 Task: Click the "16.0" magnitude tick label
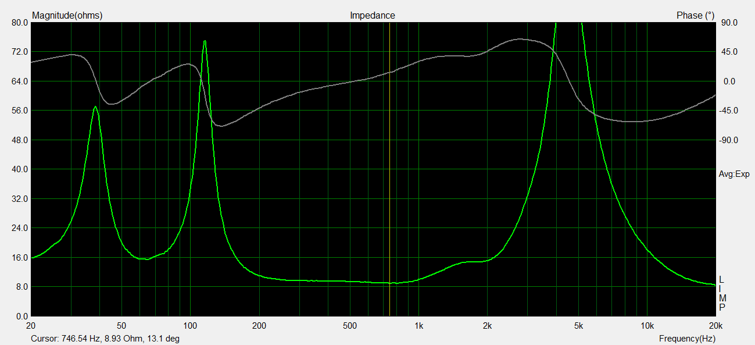[x=19, y=258]
